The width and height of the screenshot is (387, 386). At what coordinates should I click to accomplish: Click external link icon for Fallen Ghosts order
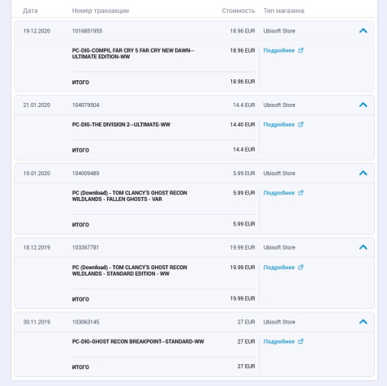(301, 193)
